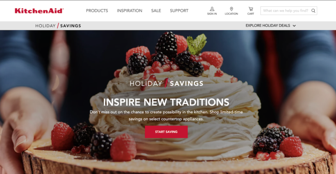
Task: Open the Location pin icon
Action: pyautogui.click(x=231, y=9)
